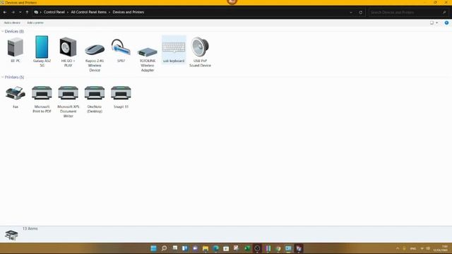Select the desktop PC device icon
Viewport: 452px width, 254px height.
coord(16,47)
